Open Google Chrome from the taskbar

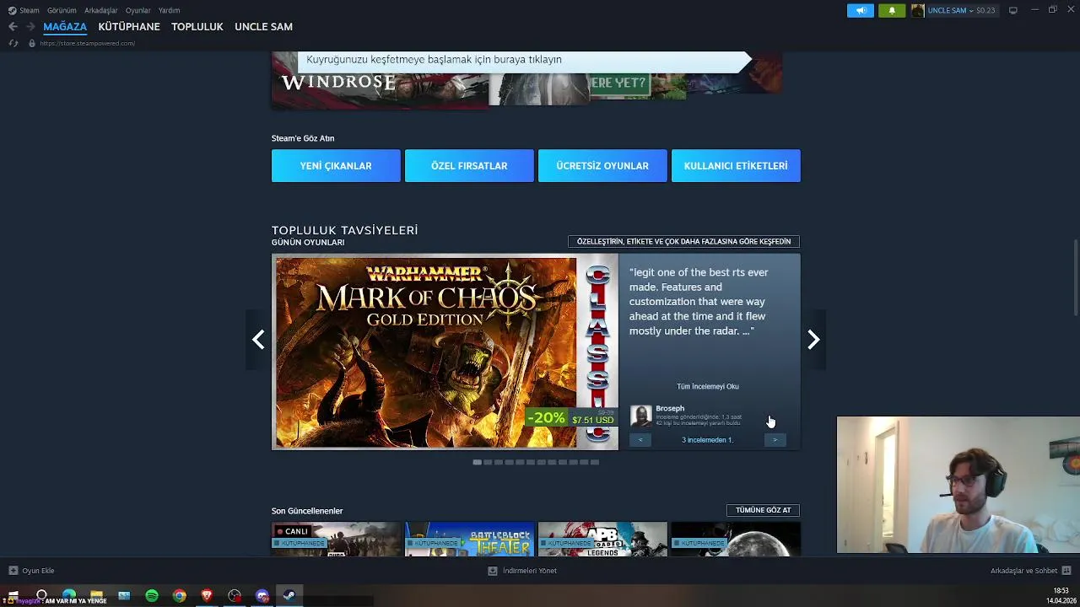180,596
